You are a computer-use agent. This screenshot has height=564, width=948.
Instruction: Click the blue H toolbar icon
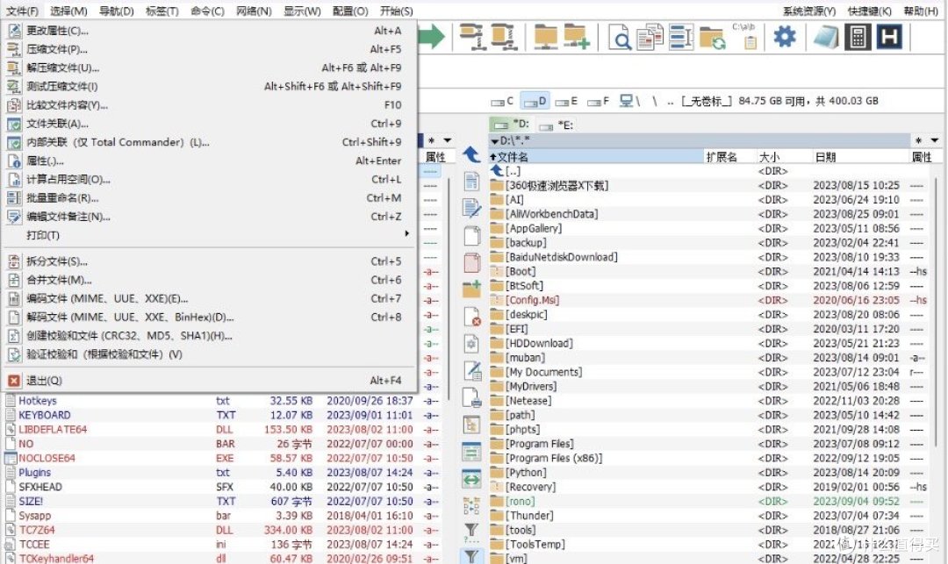tap(889, 37)
